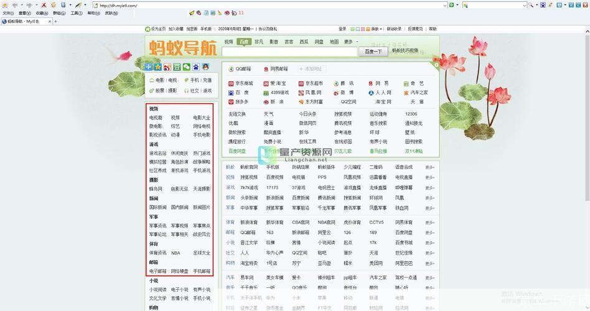Click the refresh page toolbar icon

(x=54, y=5)
